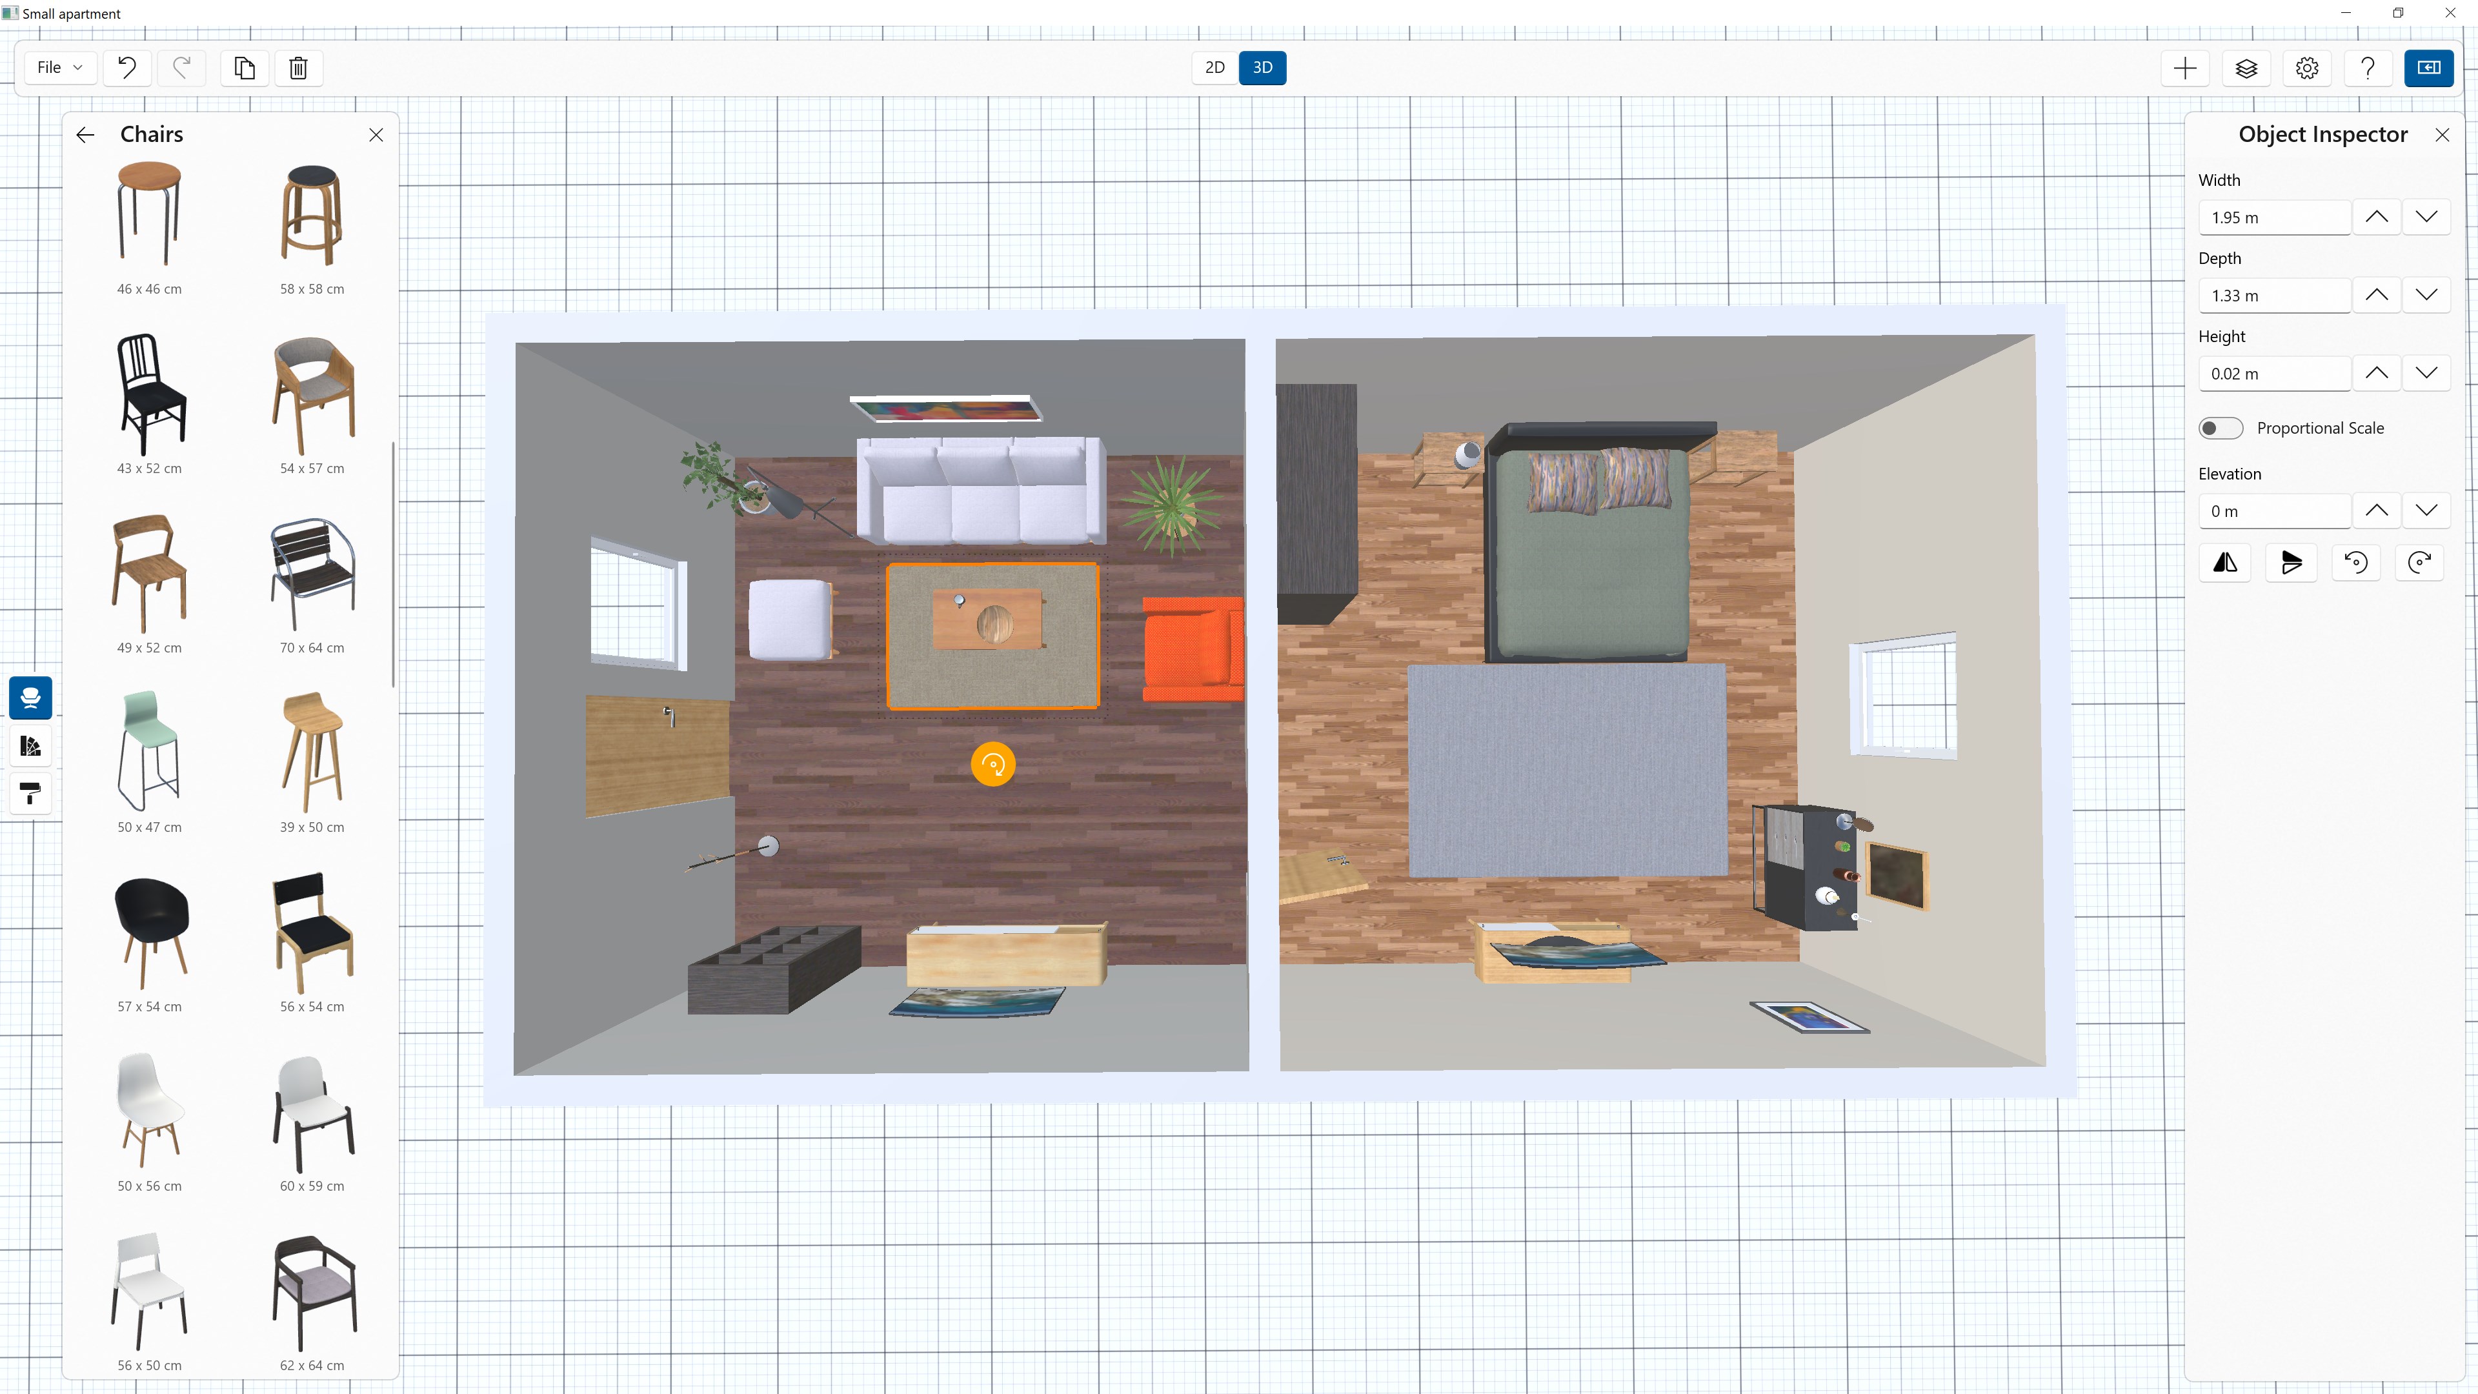The height and width of the screenshot is (1394, 2478).
Task: Toggle the Object Inspector panel button
Action: [x=2428, y=67]
